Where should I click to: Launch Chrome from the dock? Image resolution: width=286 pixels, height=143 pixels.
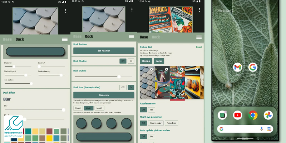pyautogui.click(x=253, y=115)
